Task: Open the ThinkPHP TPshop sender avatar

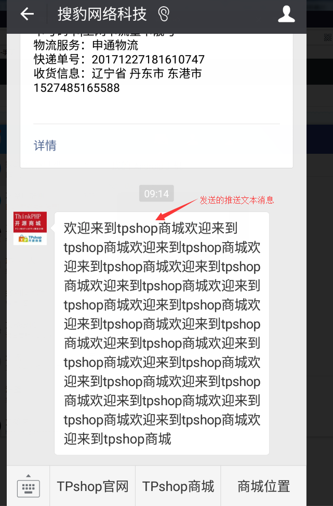Action: pyautogui.click(x=30, y=228)
